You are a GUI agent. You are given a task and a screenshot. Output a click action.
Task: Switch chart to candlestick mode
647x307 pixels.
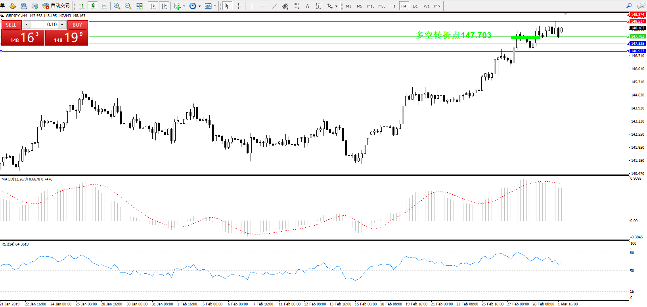93,6
